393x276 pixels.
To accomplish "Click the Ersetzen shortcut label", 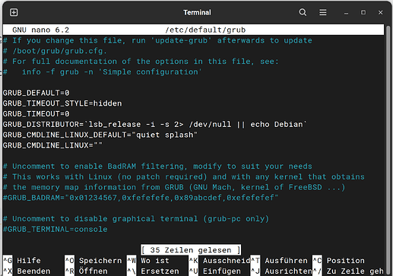I will 160,271.
